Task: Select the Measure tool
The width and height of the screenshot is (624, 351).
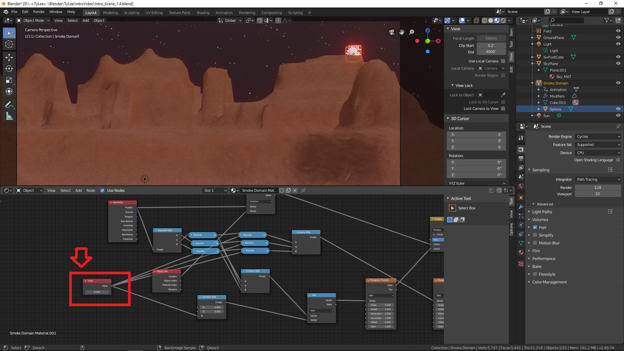Action: pyautogui.click(x=9, y=116)
